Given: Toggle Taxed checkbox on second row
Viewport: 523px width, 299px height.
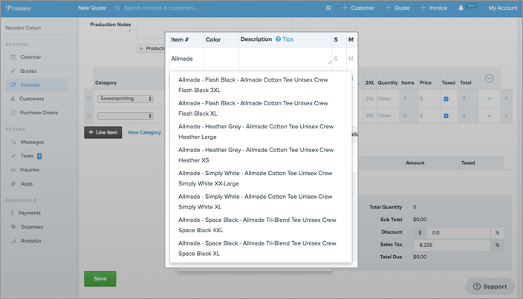Looking at the screenshot, I should (x=446, y=116).
